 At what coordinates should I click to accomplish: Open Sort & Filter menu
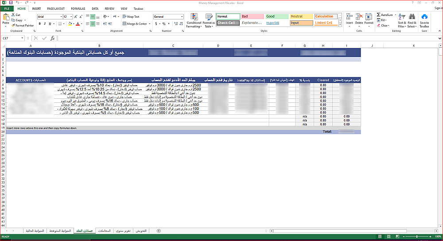402,20
